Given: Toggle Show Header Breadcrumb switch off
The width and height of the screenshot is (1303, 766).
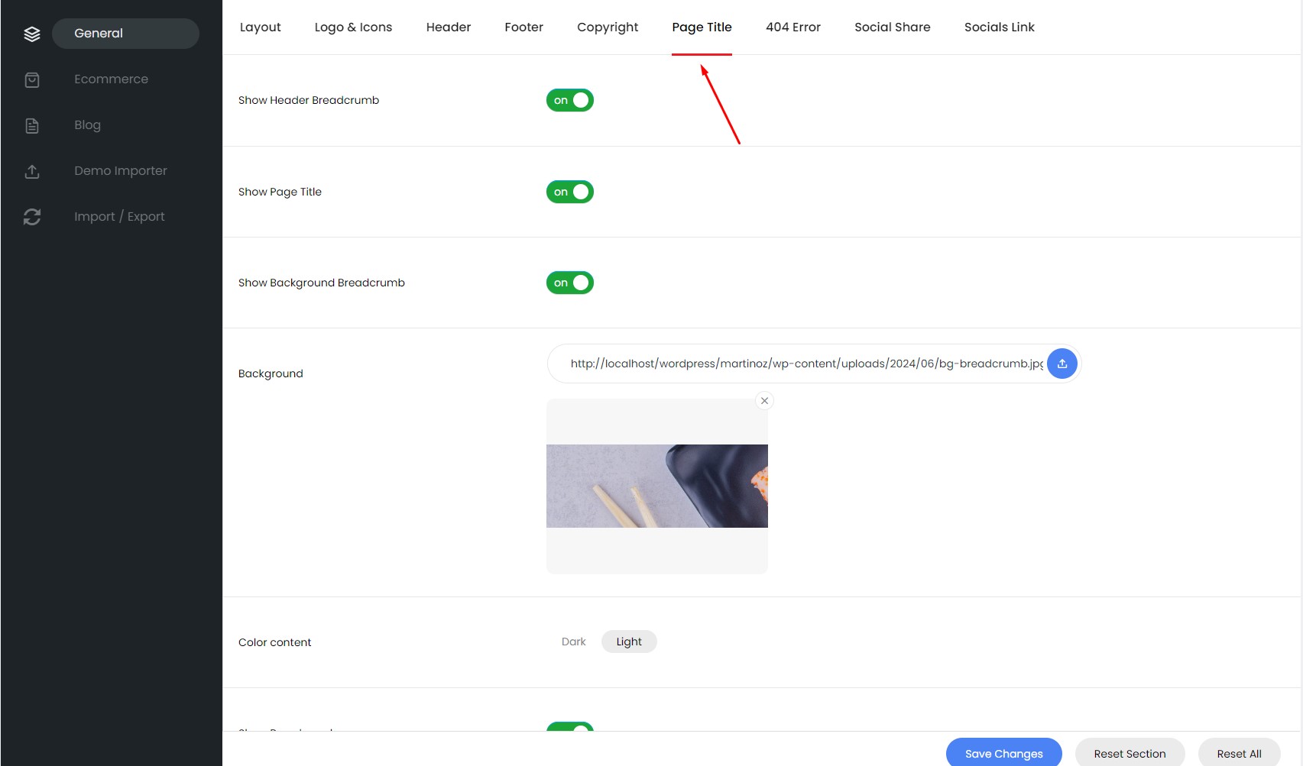Looking at the screenshot, I should [x=570, y=100].
